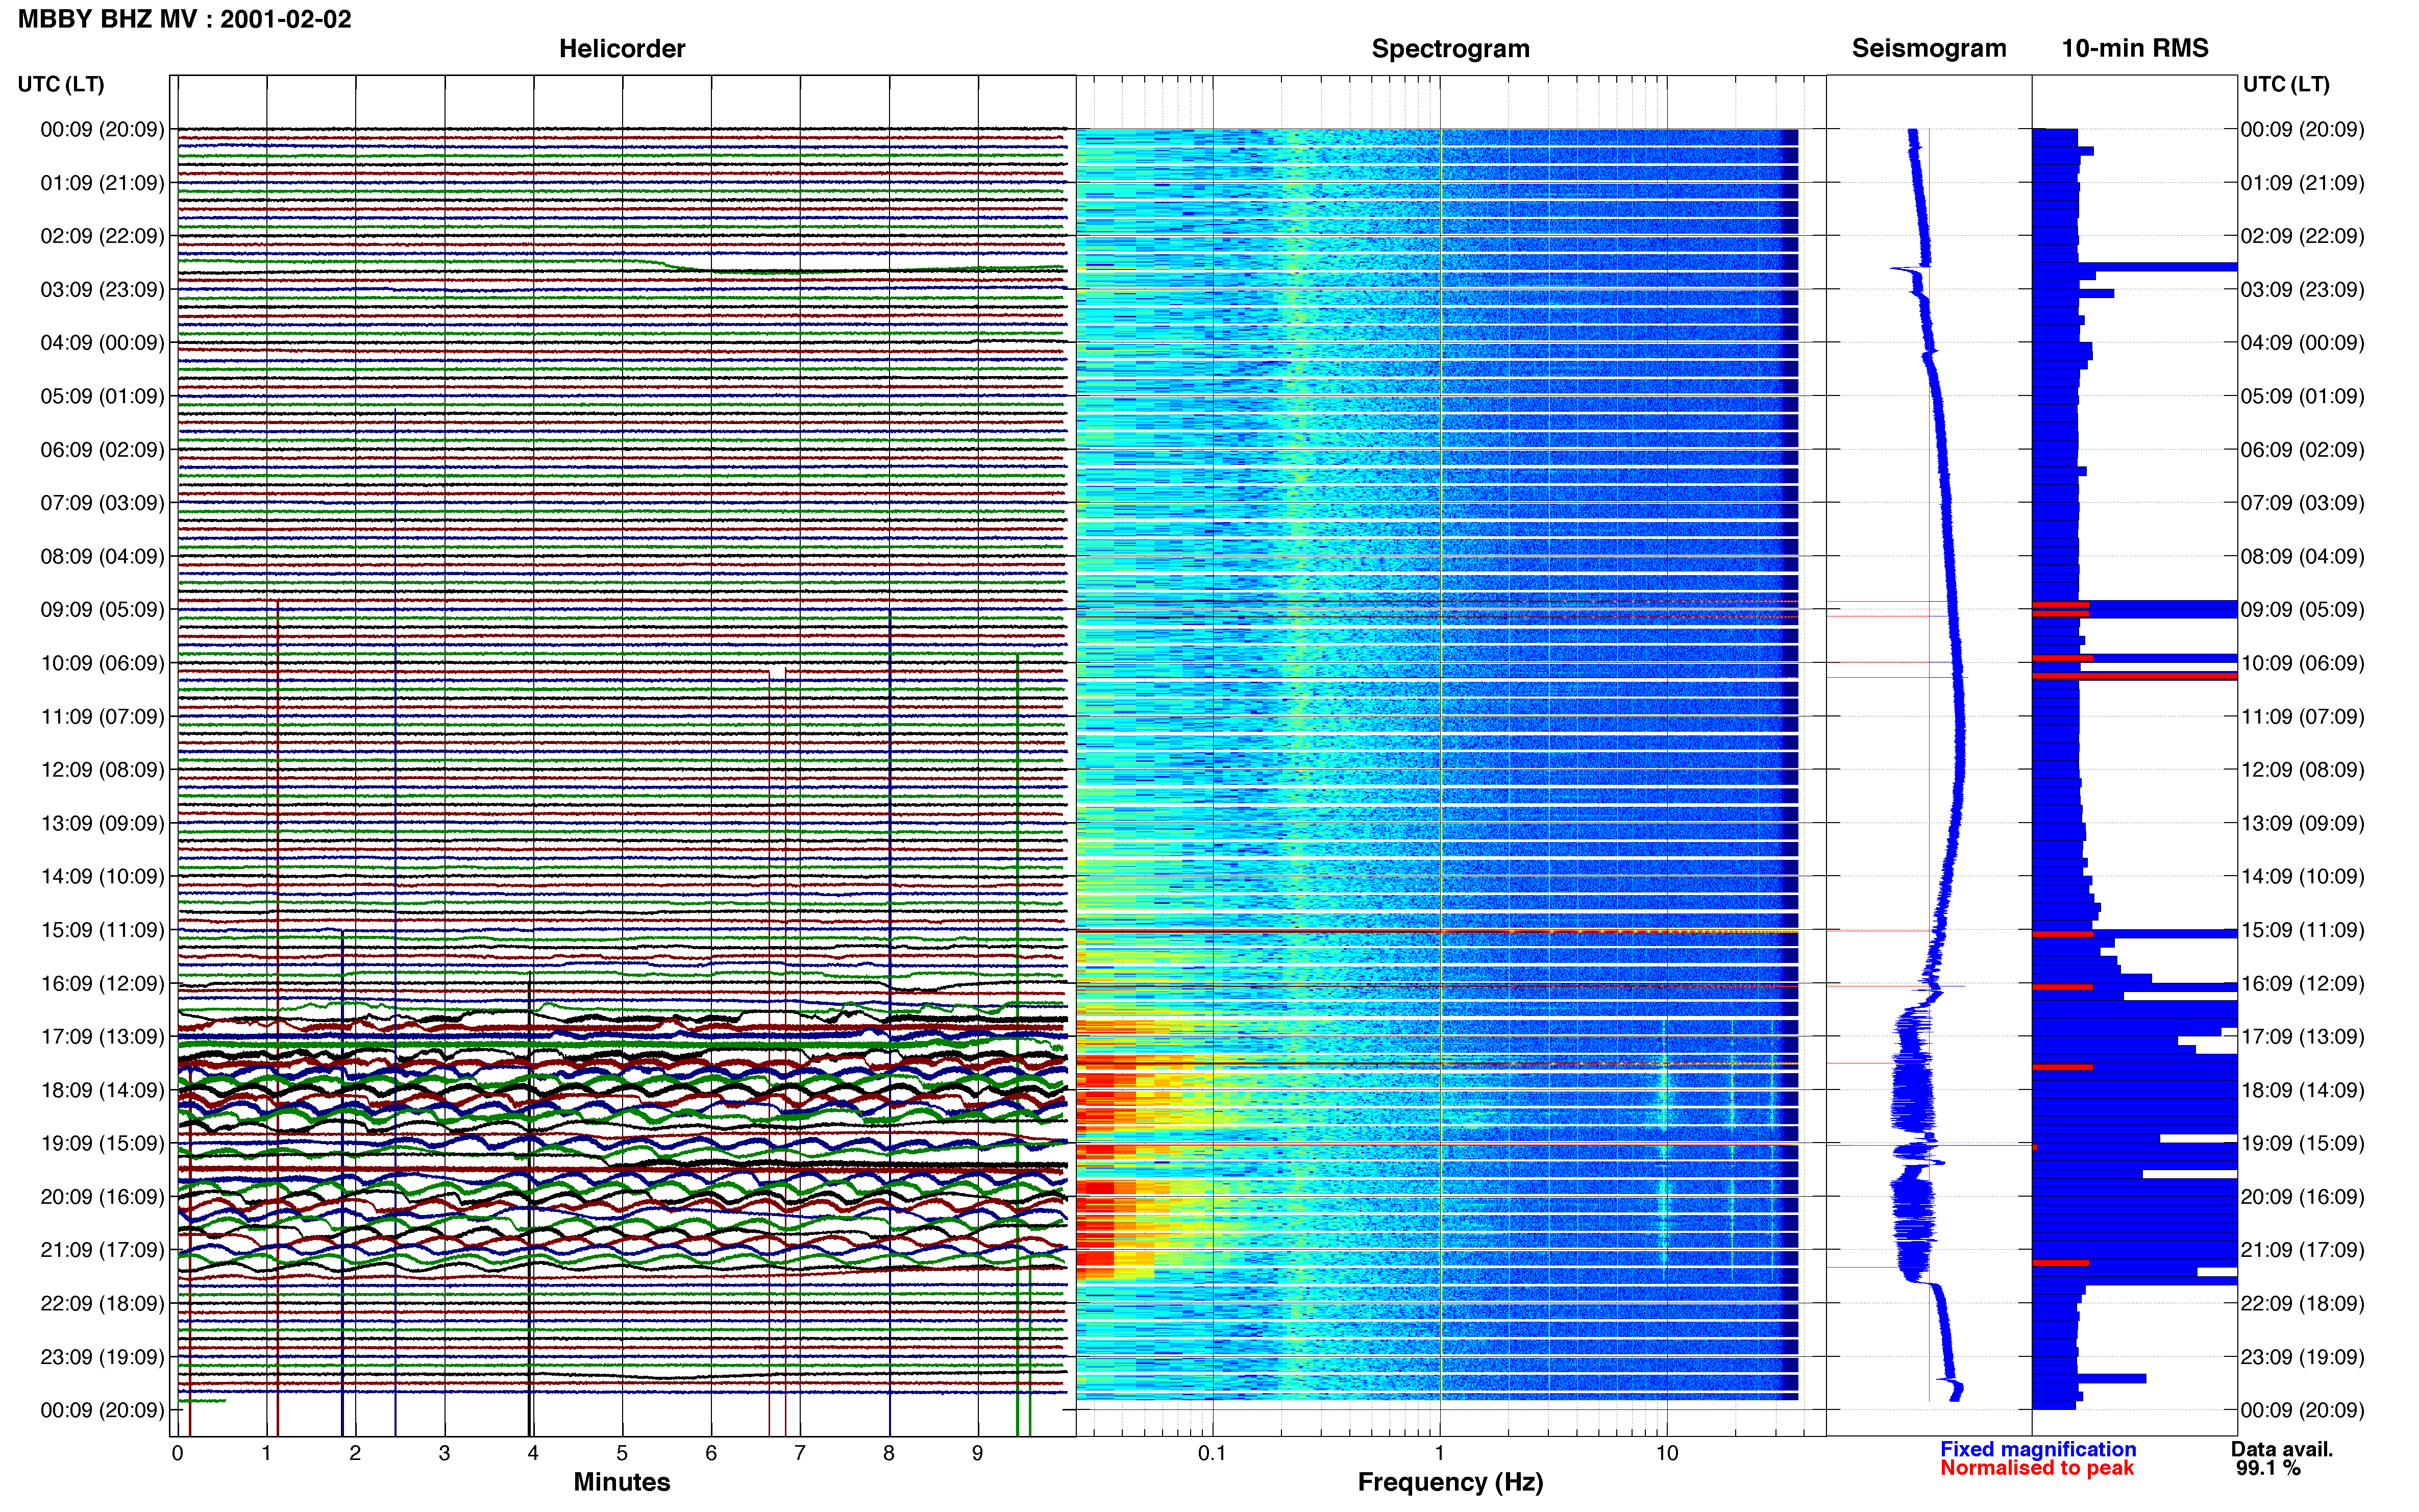Click the left 'UTC (LT)' axis header
Image resolution: width=2419 pixels, height=1512 pixels.
[x=61, y=84]
